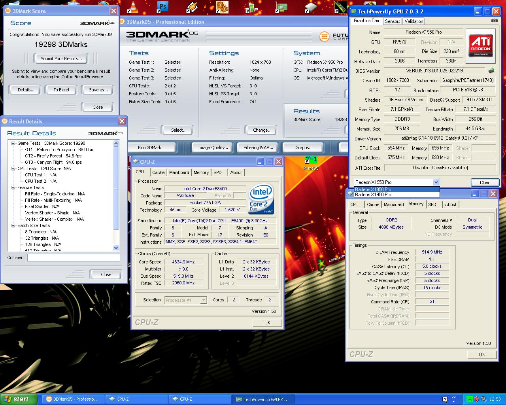
Task: Click the speaker device tray icon
Action: (x=483, y=399)
